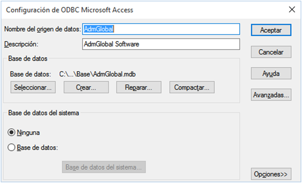The image size is (302, 183).
Task: Click the Cancelar button
Action: pyautogui.click(x=271, y=52)
